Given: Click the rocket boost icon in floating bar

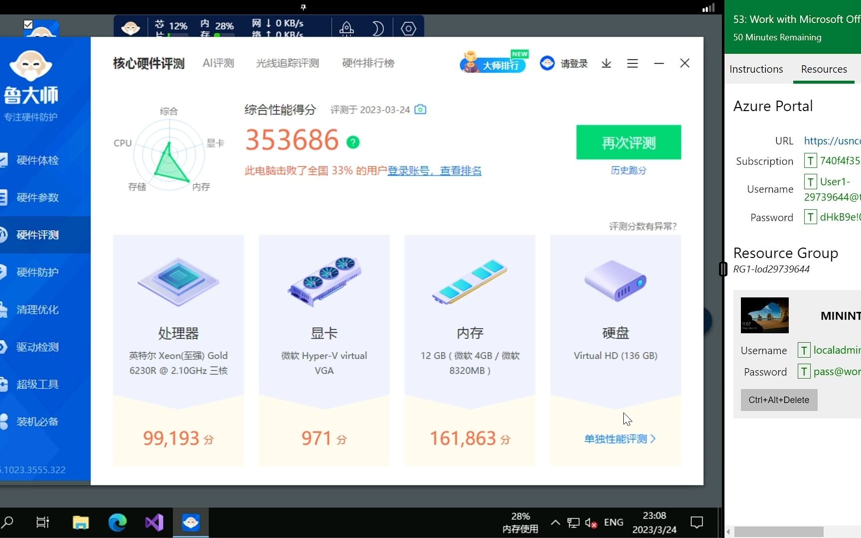Looking at the screenshot, I should [346, 28].
